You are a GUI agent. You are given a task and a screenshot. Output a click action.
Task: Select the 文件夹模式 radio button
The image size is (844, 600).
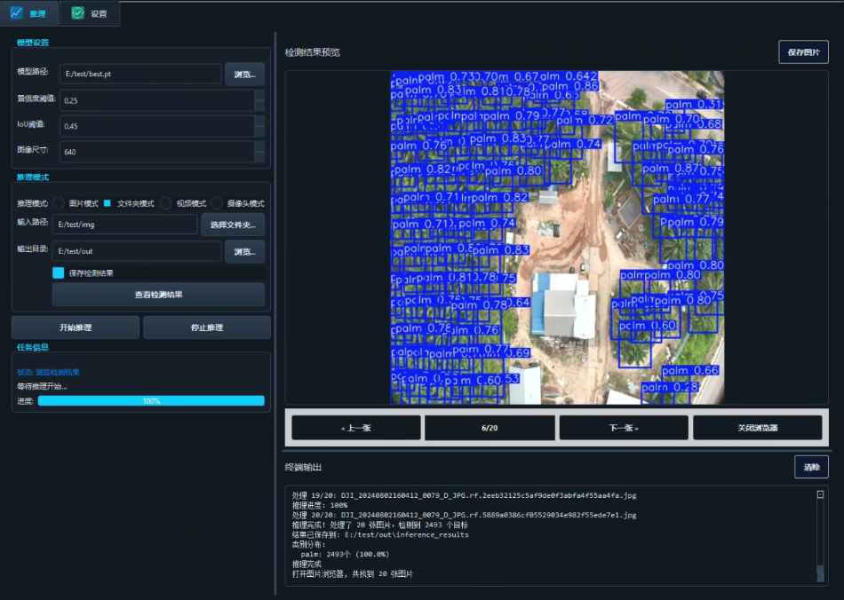tap(107, 203)
